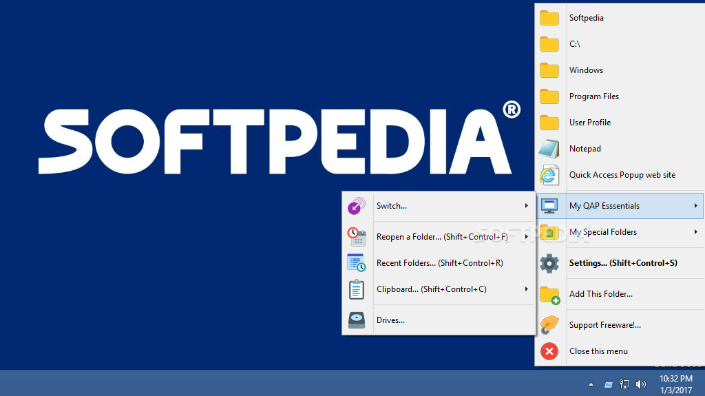Click the Program Files folder icon
Image resolution: width=705 pixels, height=396 pixels.
click(x=549, y=96)
